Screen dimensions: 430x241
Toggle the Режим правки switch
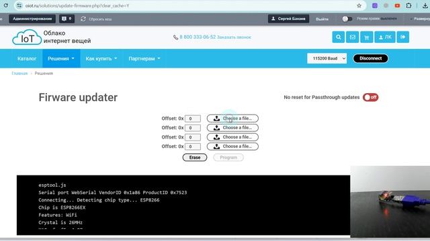coord(347,19)
